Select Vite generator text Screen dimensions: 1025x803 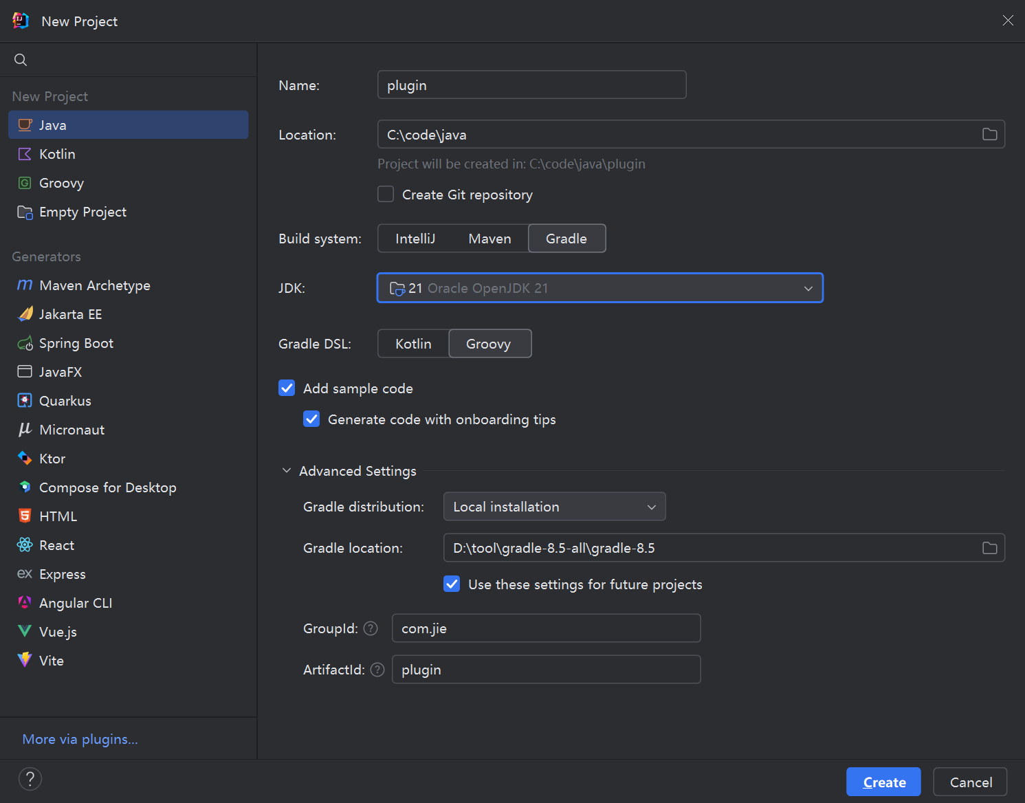(52, 661)
